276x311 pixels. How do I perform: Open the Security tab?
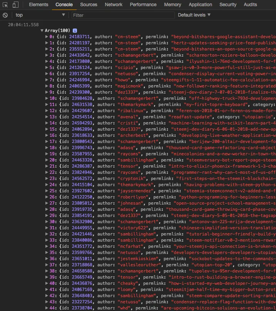click(228, 5)
